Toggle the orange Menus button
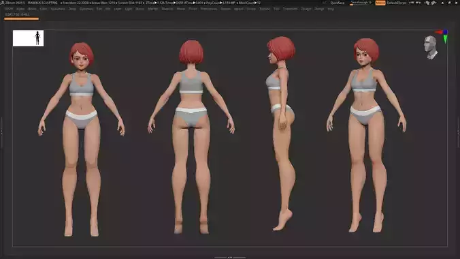460x259 pixels. click(380, 3)
